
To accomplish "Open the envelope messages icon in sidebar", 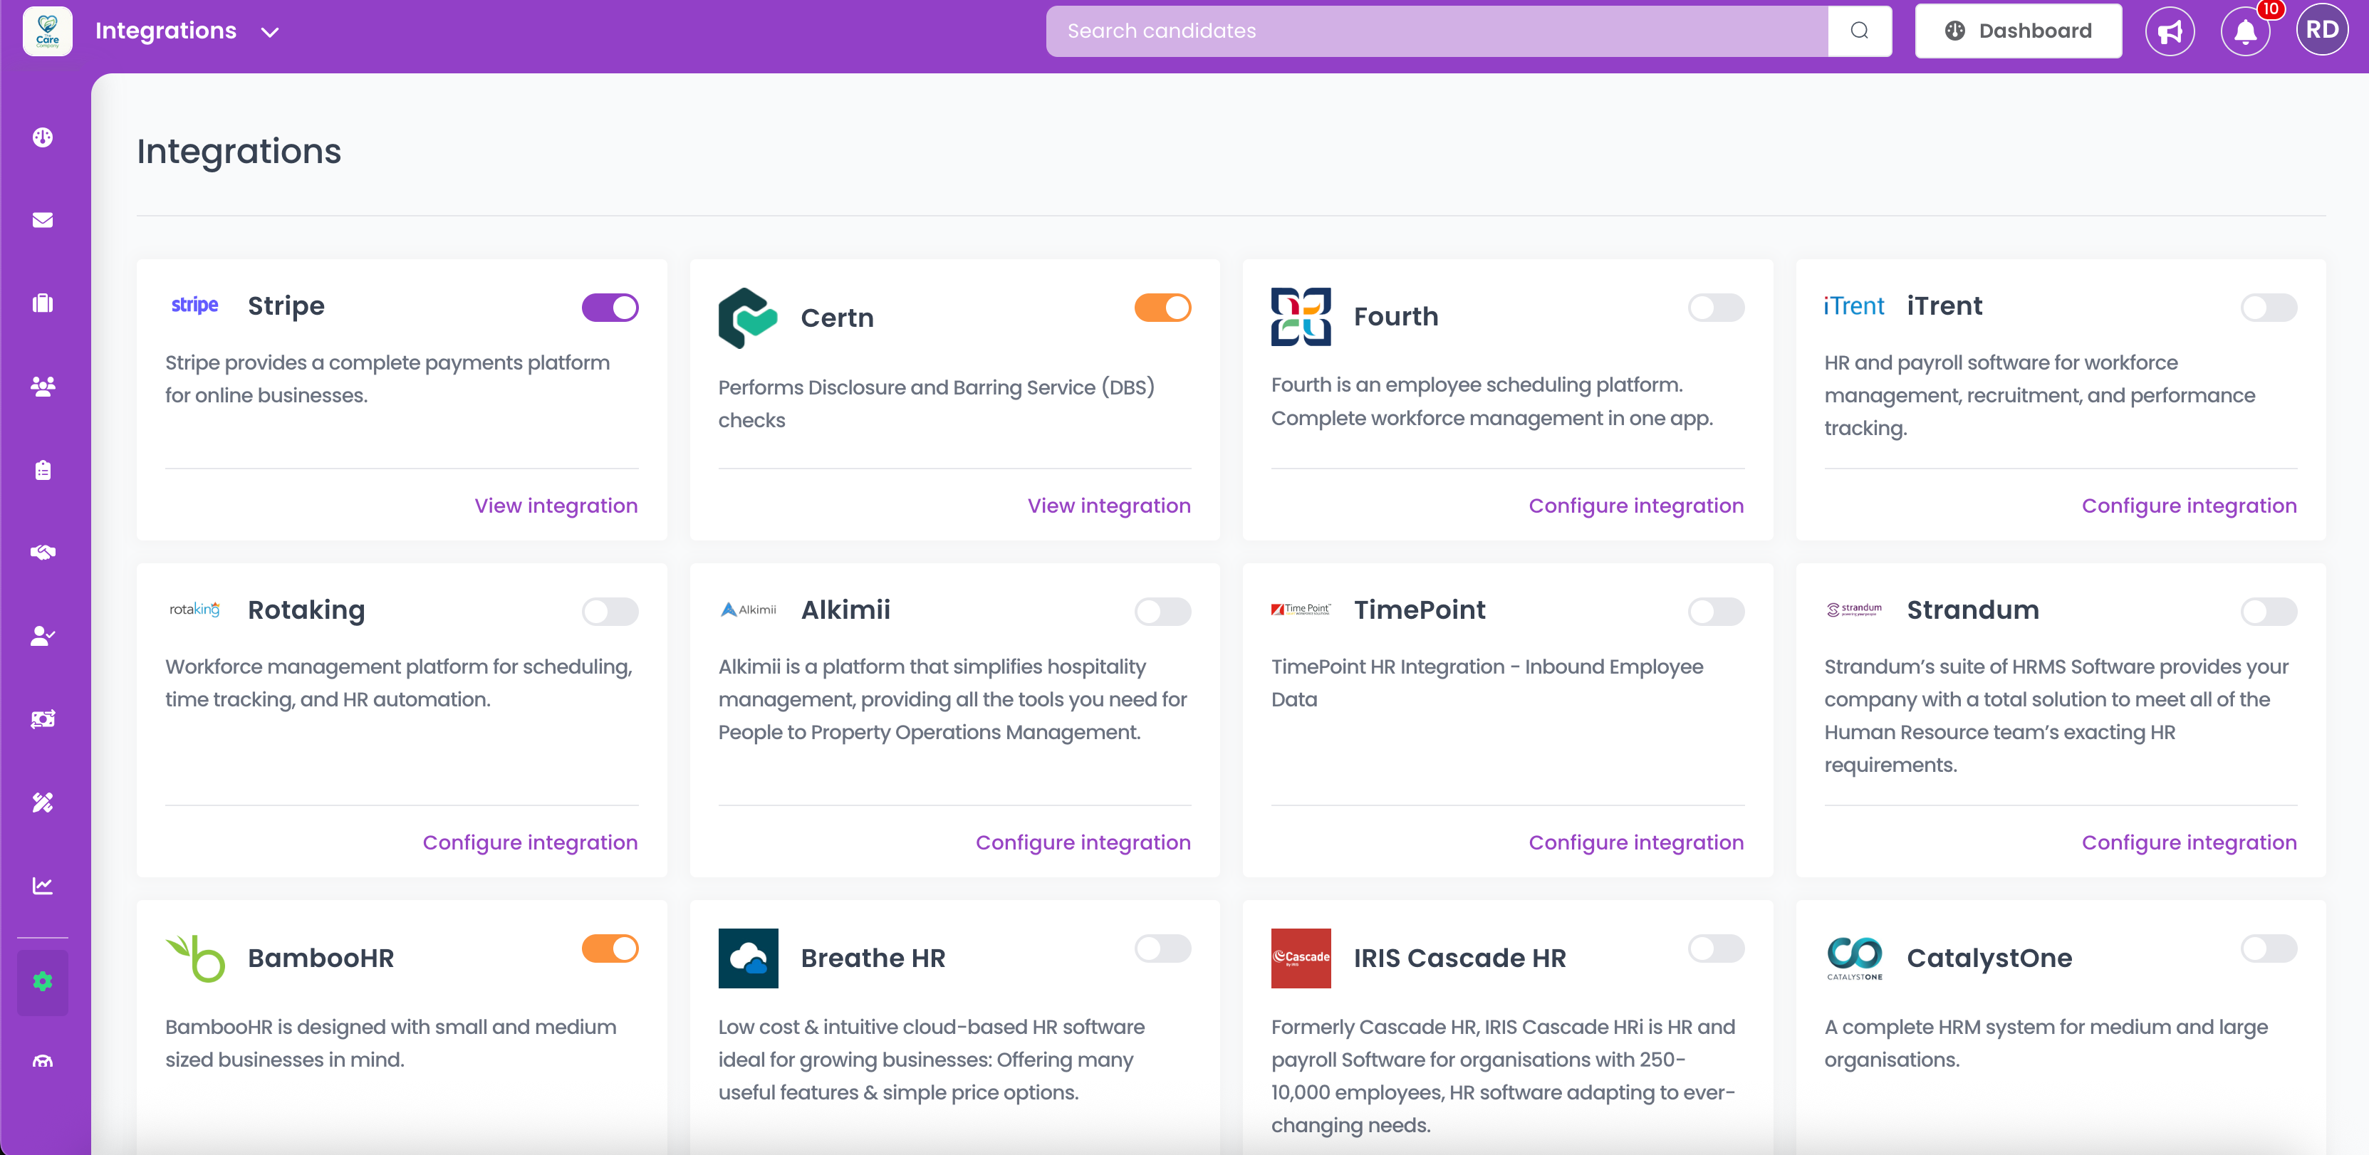I will (x=42, y=220).
